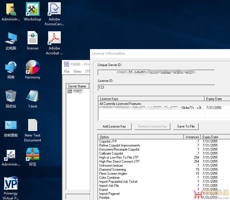
Task: Sort by the License Keys column header
Action: click(x=151, y=99)
